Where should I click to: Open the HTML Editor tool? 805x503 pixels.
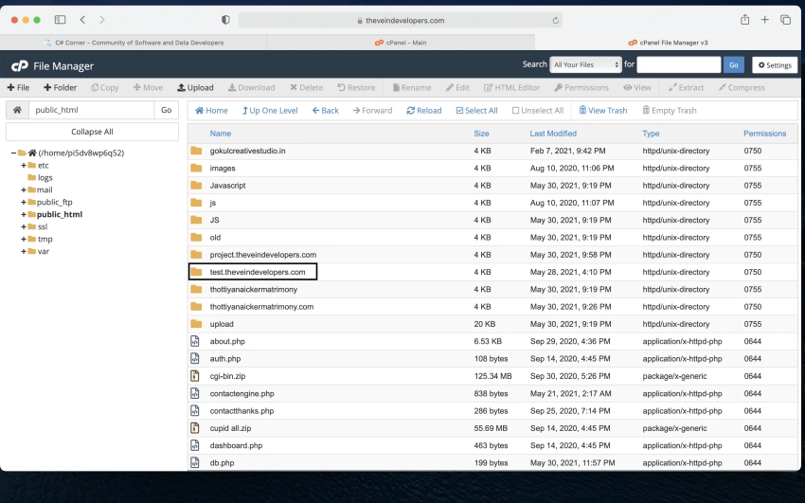[x=511, y=87]
